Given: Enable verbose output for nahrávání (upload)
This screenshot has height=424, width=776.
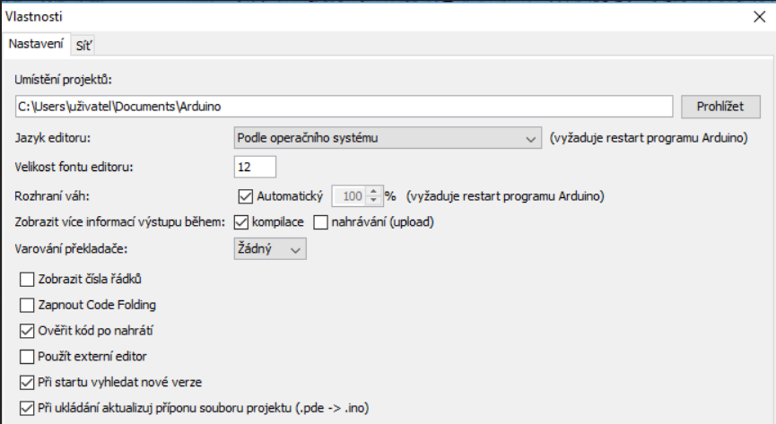Looking at the screenshot, I should (x=323, y=221).
